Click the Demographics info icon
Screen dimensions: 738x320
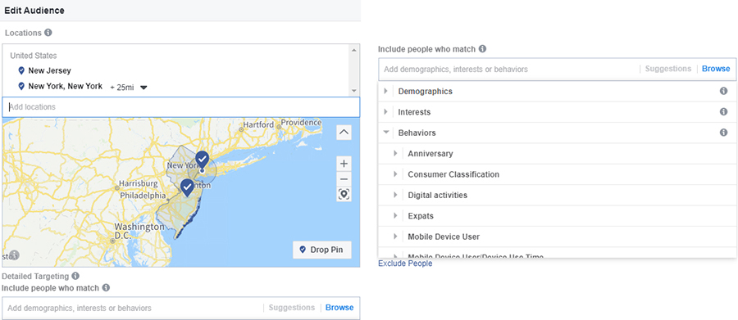(x=724, y=91)
